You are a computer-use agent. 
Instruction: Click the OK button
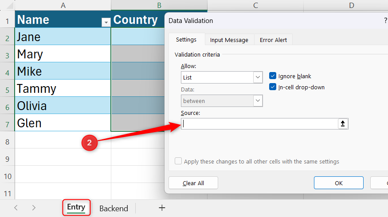click(x=338, y=183)
